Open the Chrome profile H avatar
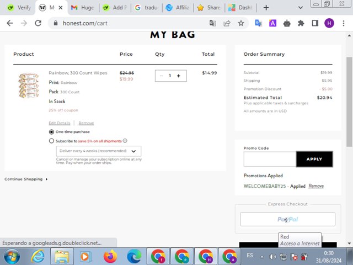 click(329, 23)
